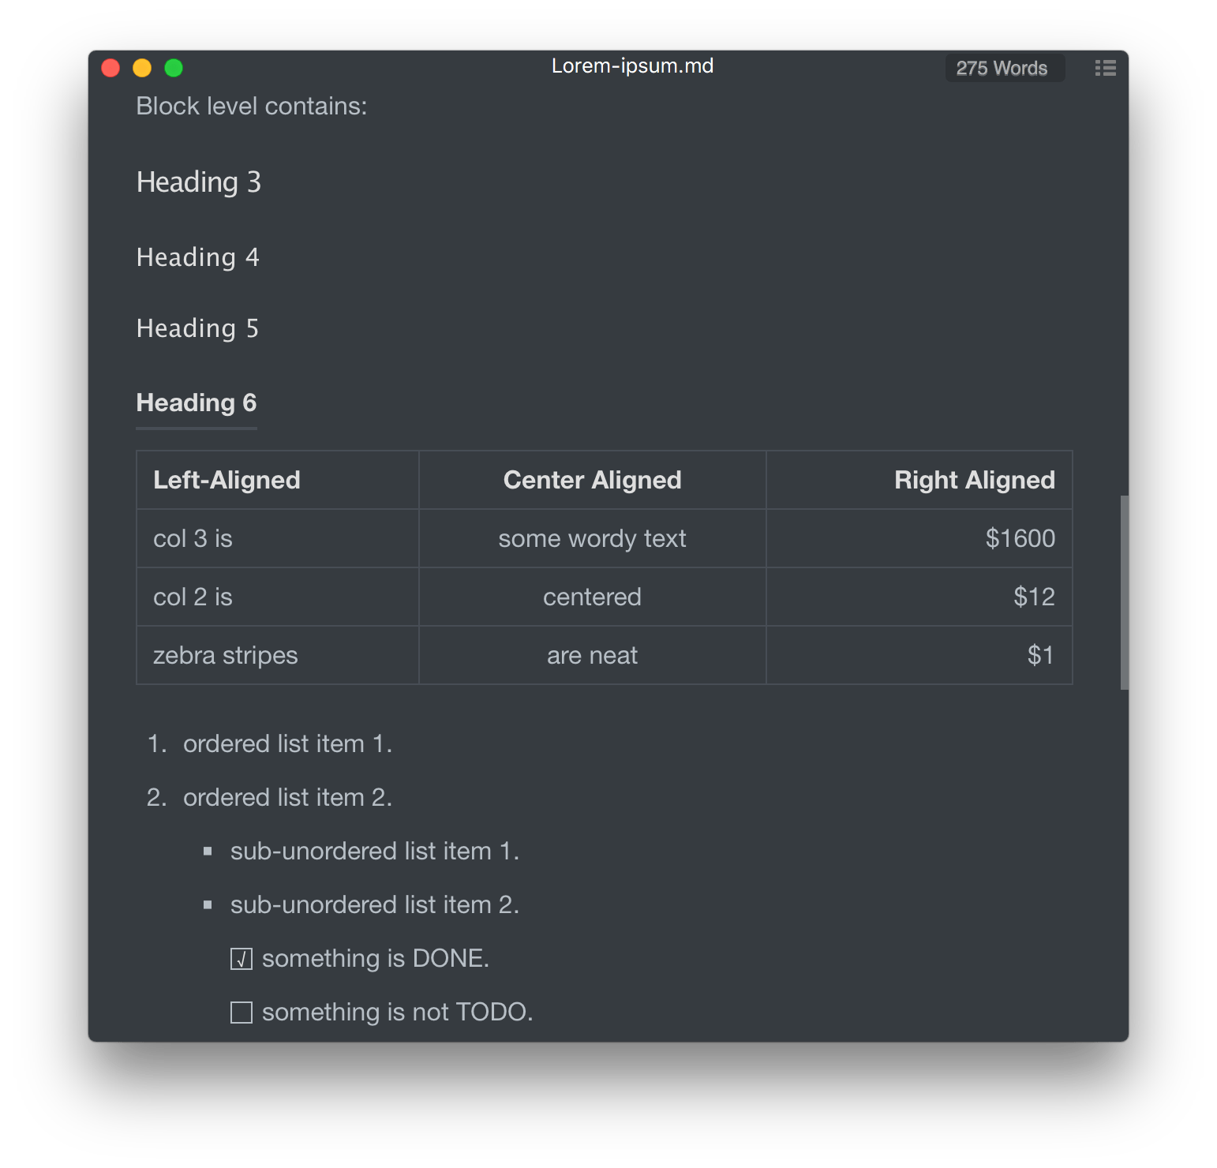Place cursor in 'Block level contains:' text
1217x1168 pixels.
pos(252,106)
